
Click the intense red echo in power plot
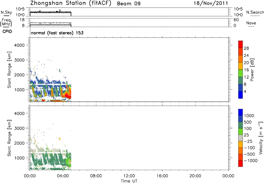pos(68,96)
